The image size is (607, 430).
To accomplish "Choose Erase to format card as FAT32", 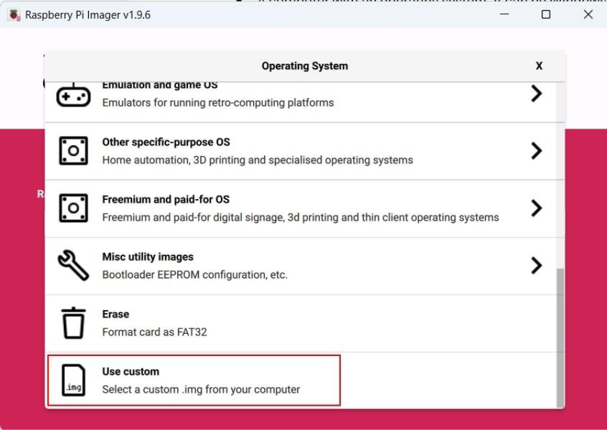I will 269,322.
